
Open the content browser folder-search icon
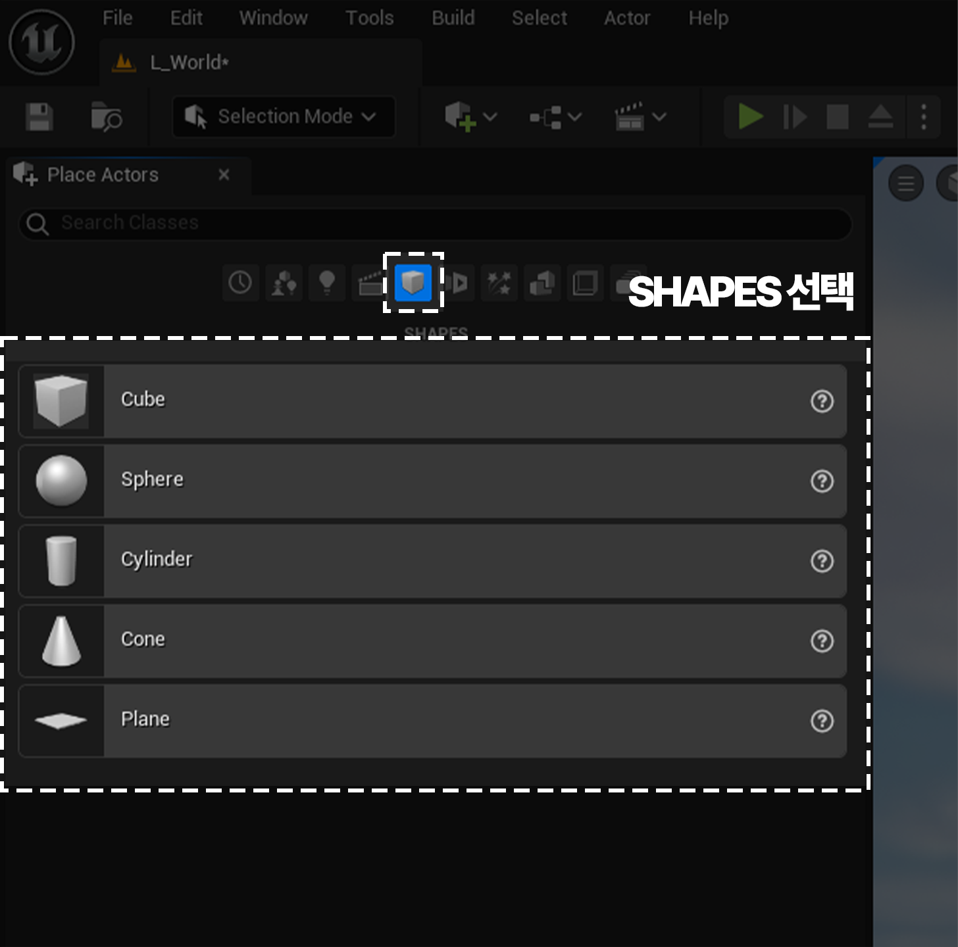(x=106, y=117)
